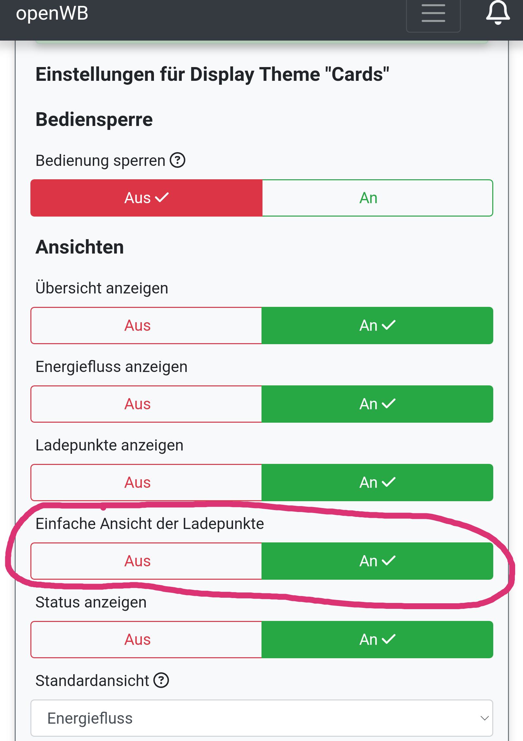Set Status anzeigen to An
The height and width of the screenshot is (741, 523).
coord(378,640)
